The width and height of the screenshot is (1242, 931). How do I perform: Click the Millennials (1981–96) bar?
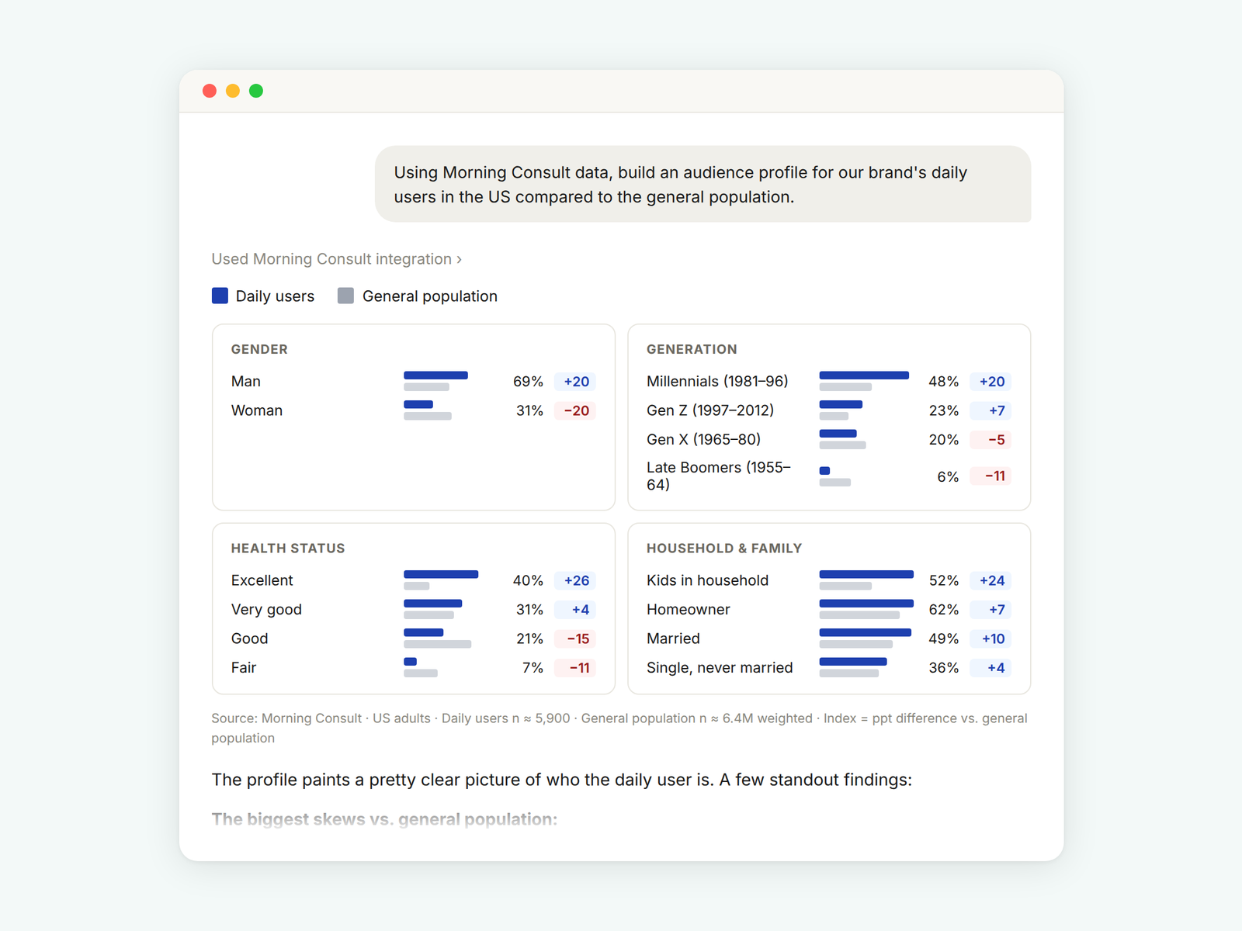click(864, 381)
